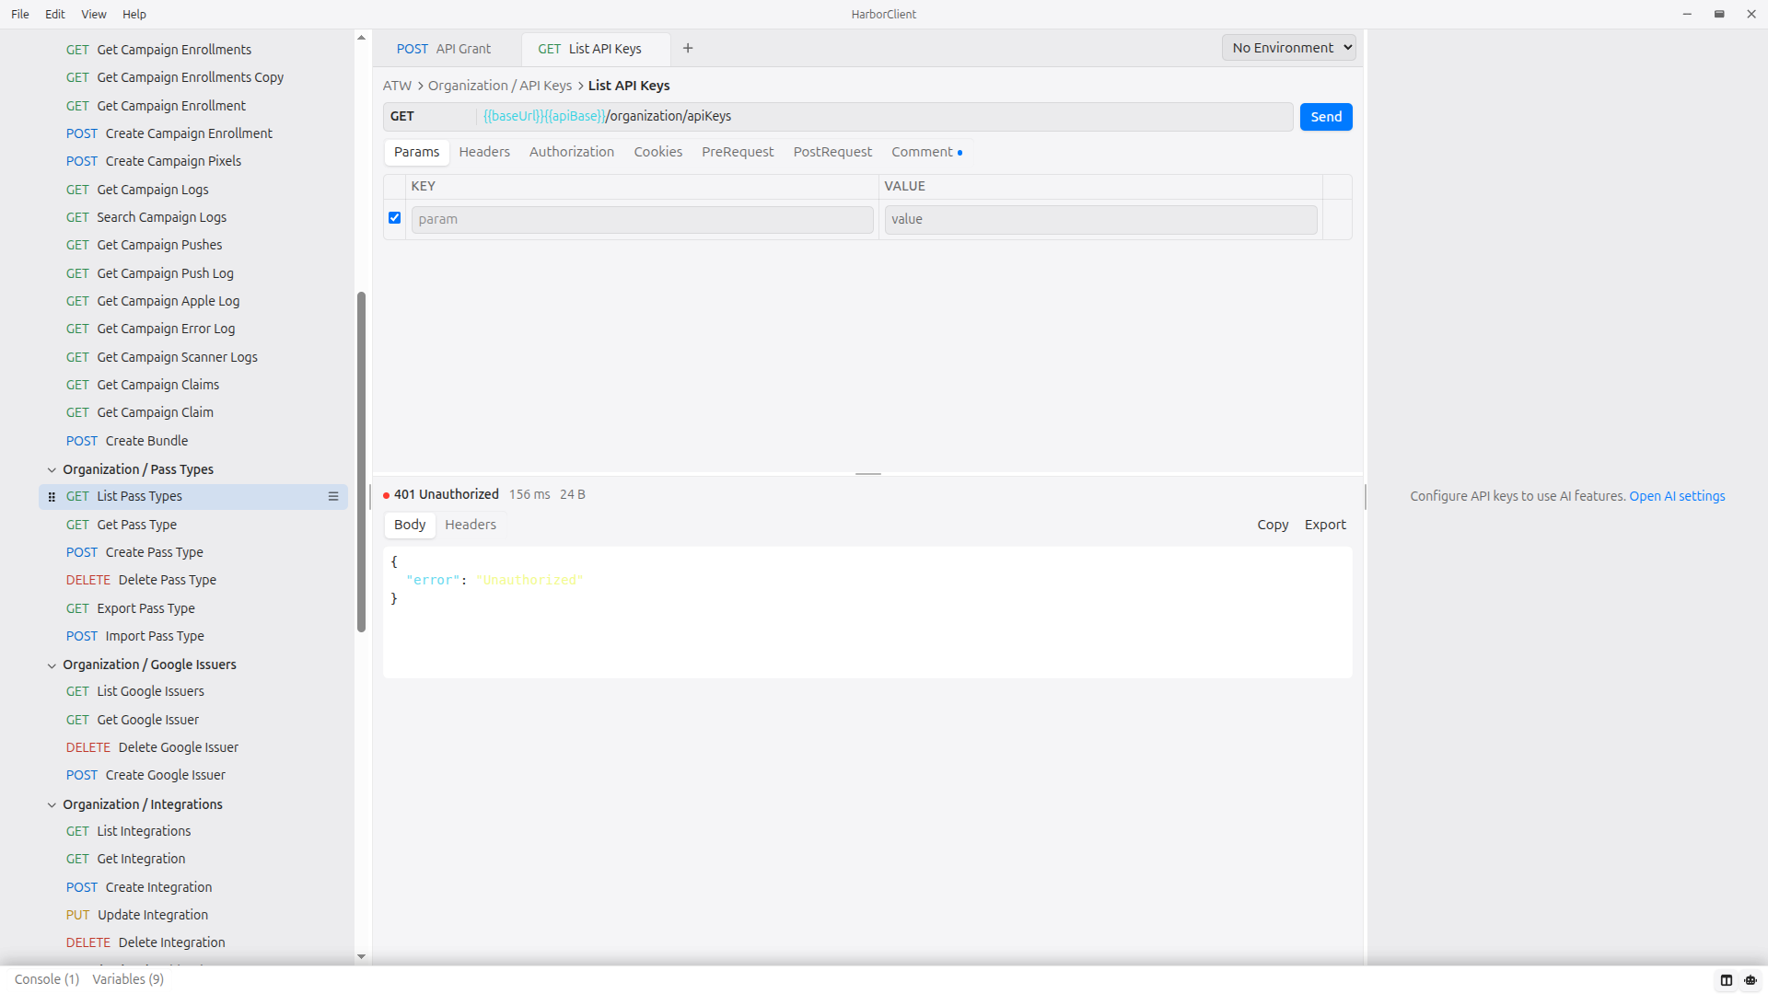Image resolution: width=1768 pixels, height=994 pixels.
Task: Collapse Organization / Pass Types folder
Action: tap(52, 470)
